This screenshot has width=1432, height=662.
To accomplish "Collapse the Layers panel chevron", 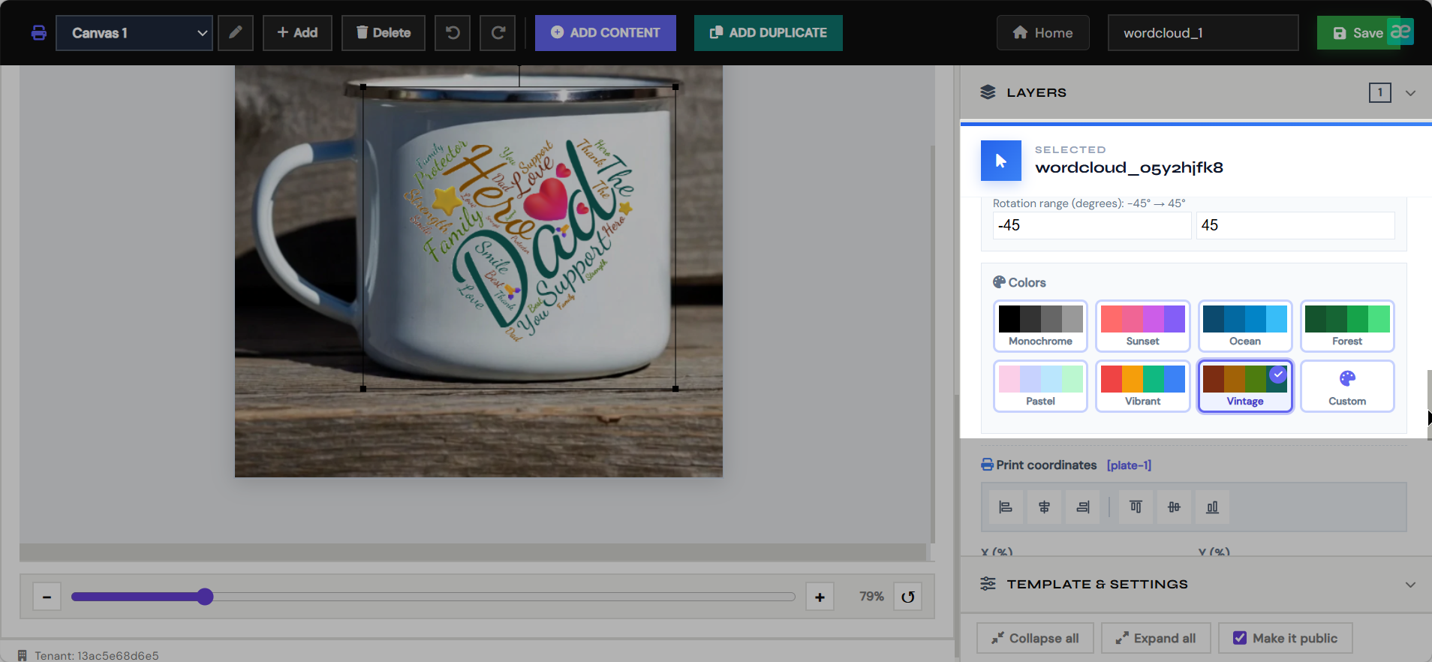I will 1410,93.
